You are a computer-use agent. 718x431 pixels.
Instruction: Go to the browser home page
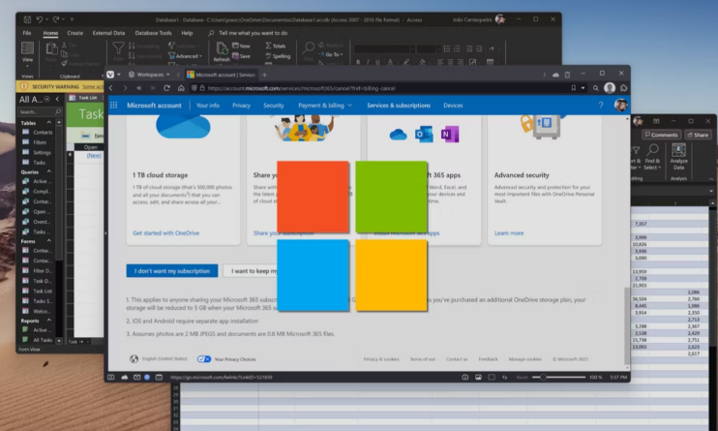181,88
